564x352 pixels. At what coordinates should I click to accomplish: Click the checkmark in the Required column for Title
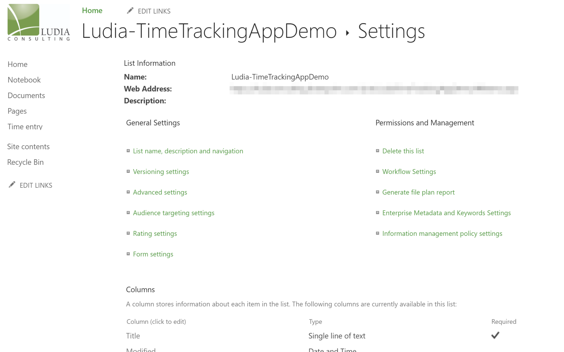[x=495, y=335]
